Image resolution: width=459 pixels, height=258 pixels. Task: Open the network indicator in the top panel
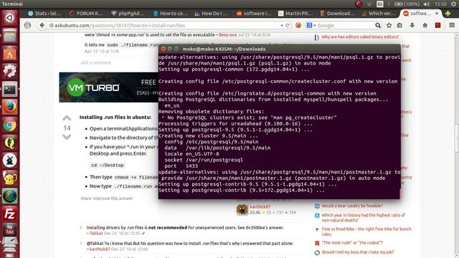[x=369, y=4]
